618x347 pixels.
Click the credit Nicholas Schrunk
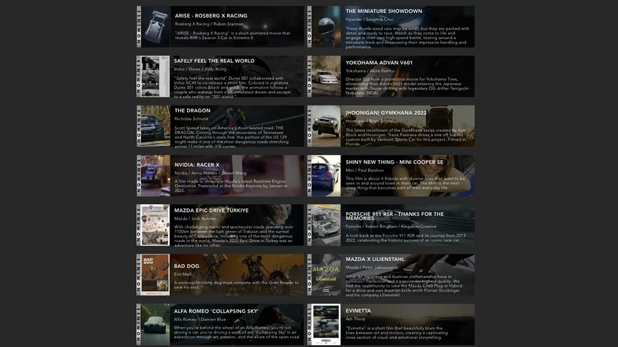point(191,119)
